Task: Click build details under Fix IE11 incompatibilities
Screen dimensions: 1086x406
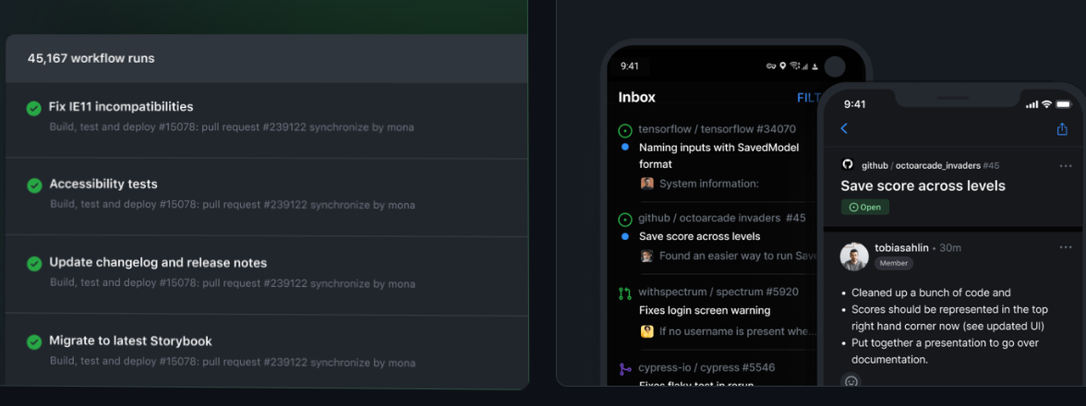Action: [x=232, y=127]
